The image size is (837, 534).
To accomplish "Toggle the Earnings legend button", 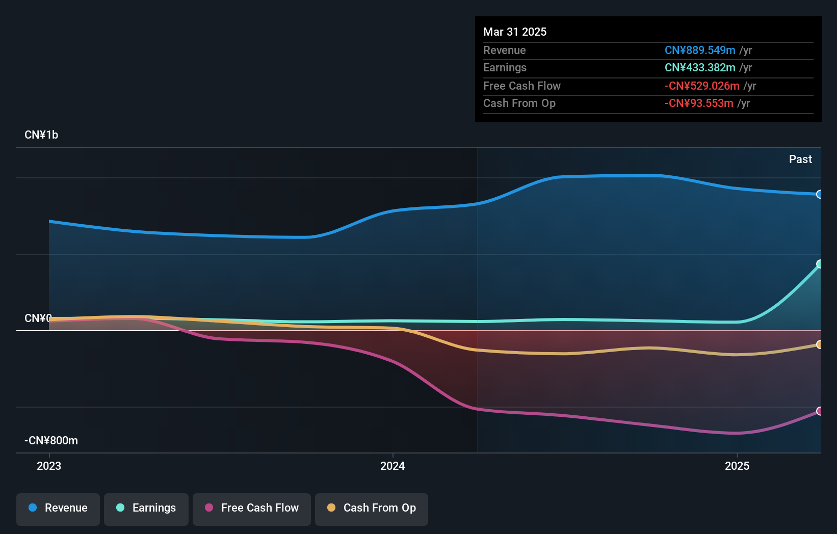I will tap(146, 509).
